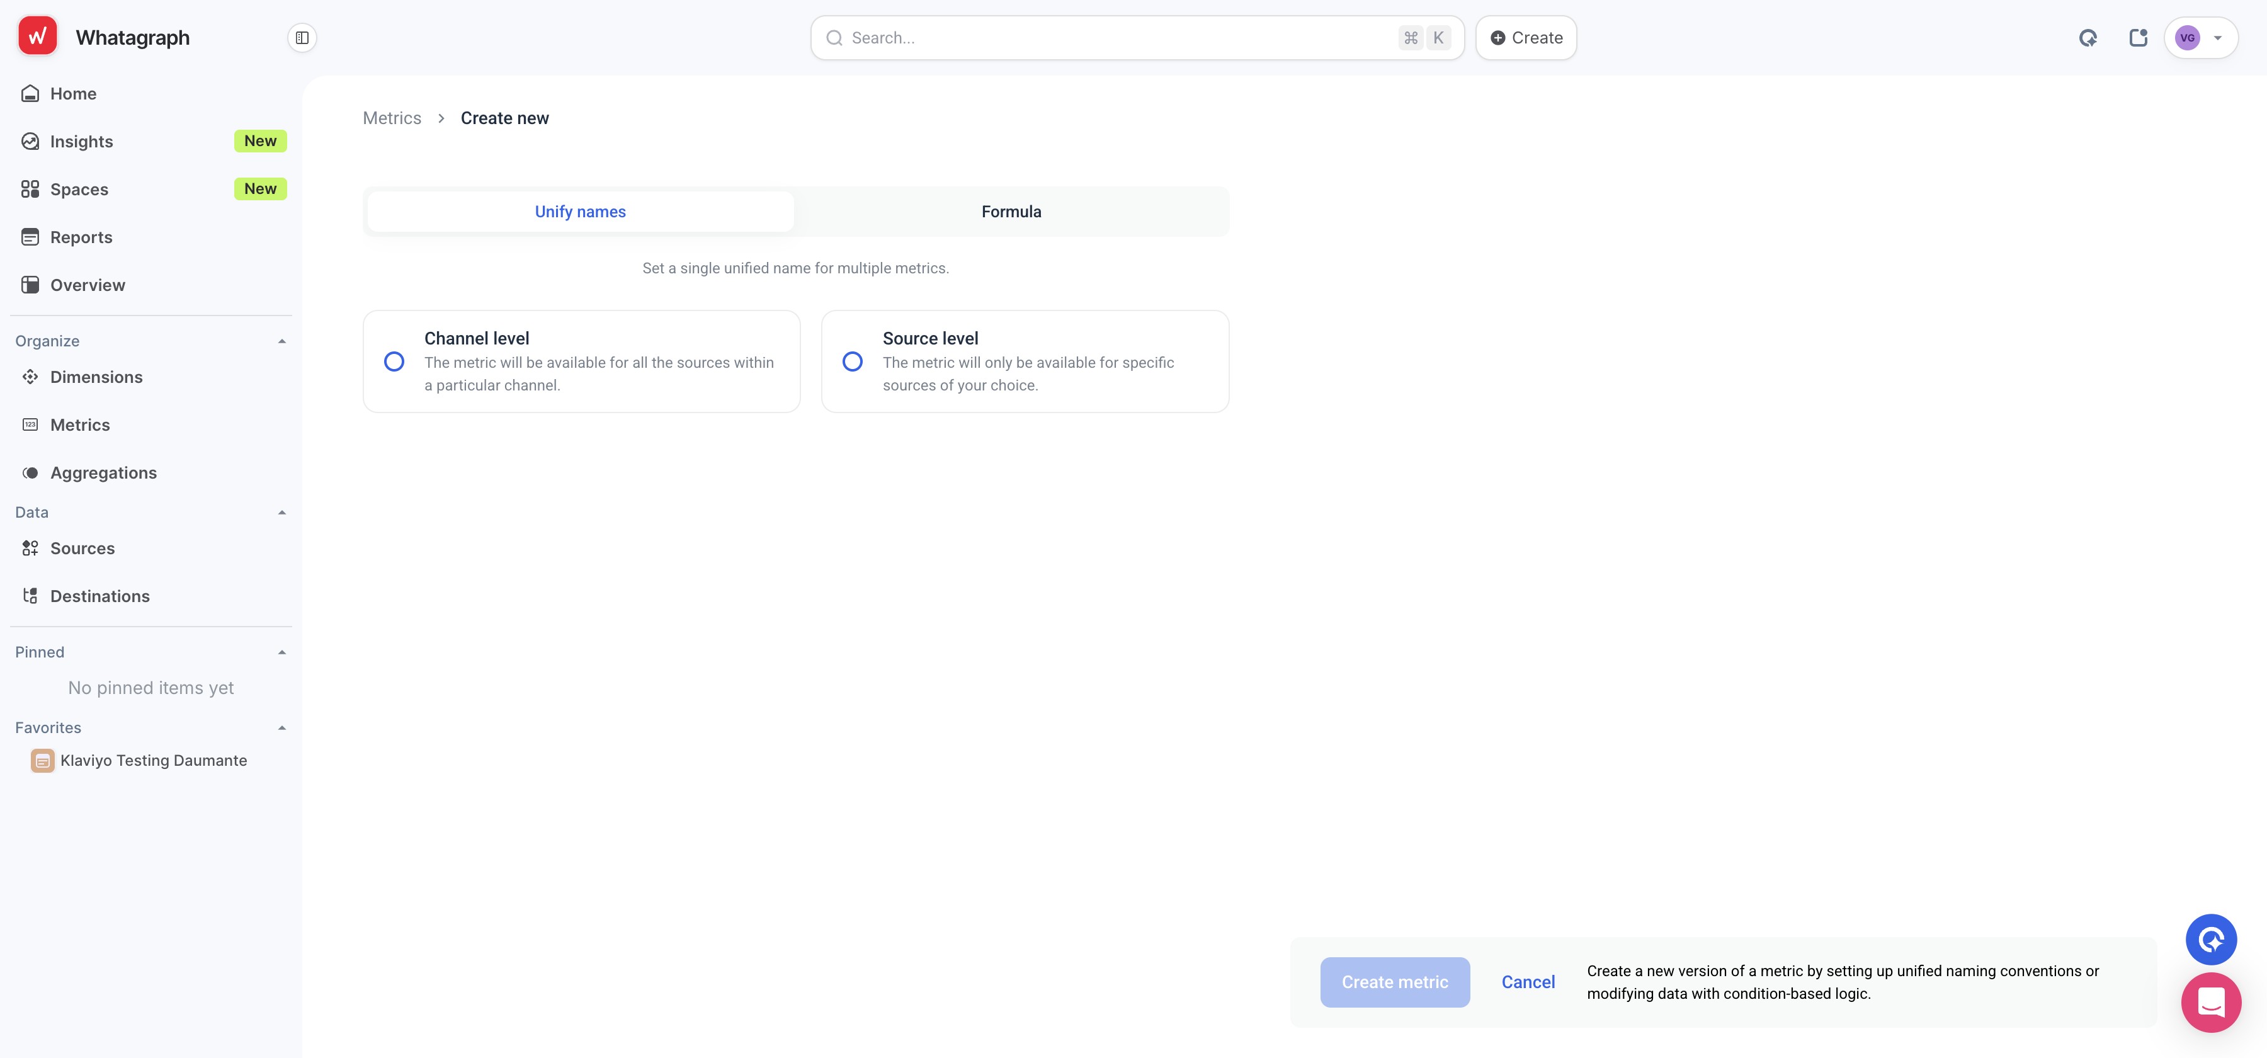2267x1058 pixels.
Task: Open the AI assistant icon in top bar
Action: click(2088, 38)
